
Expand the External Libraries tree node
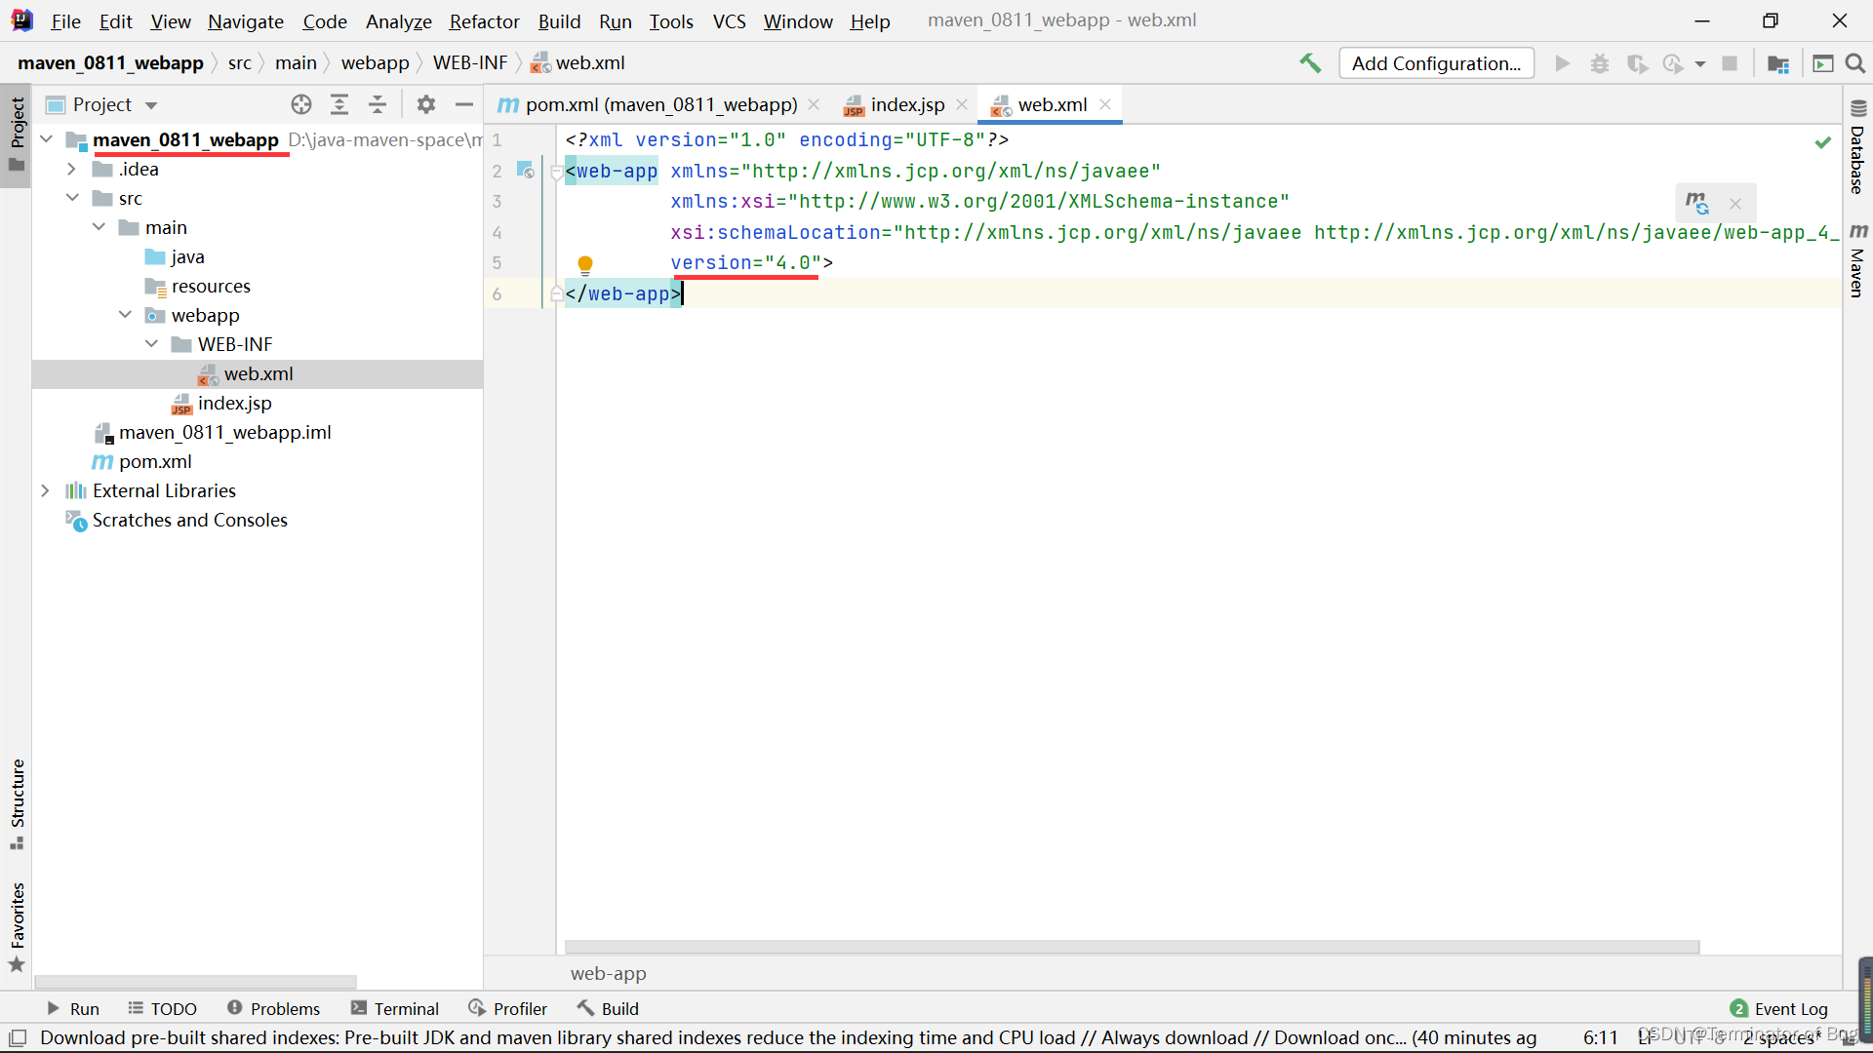(x=45, y=489)
